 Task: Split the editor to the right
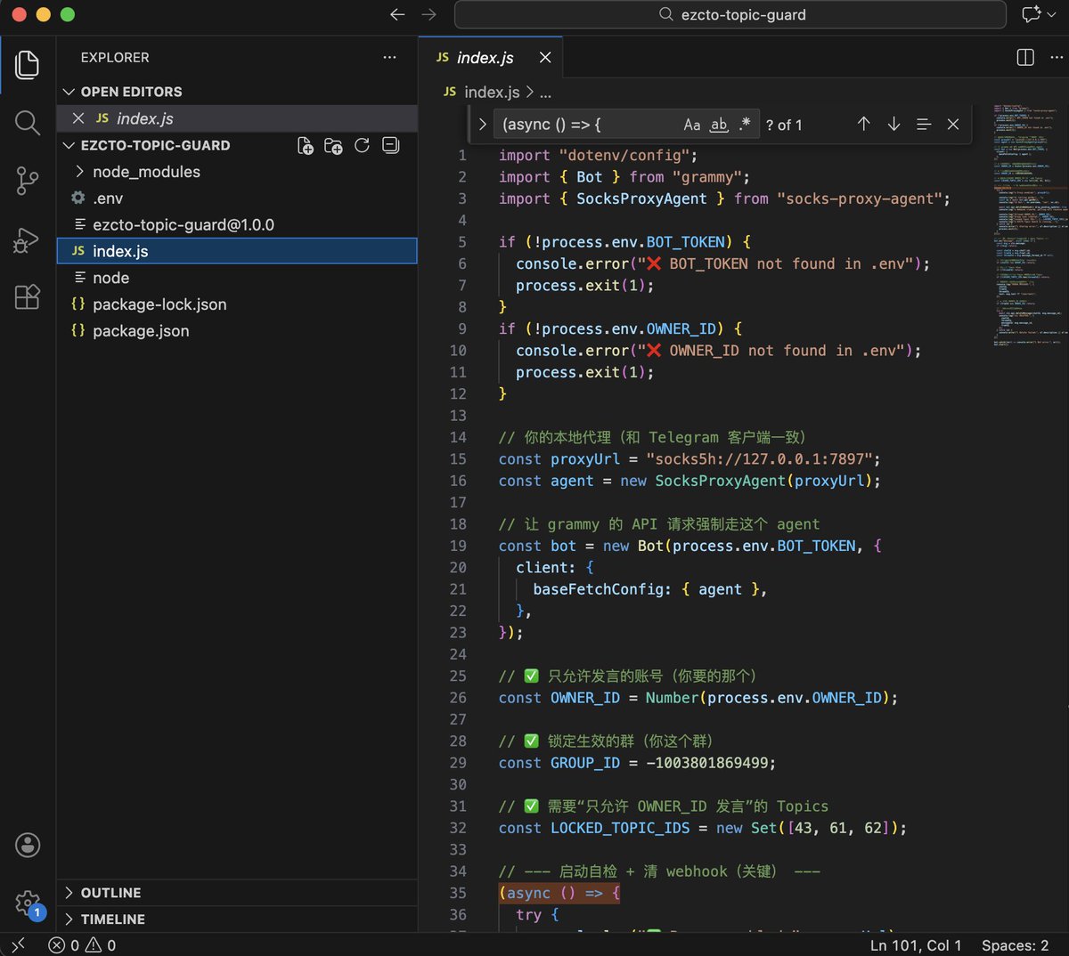[1025, 58]
